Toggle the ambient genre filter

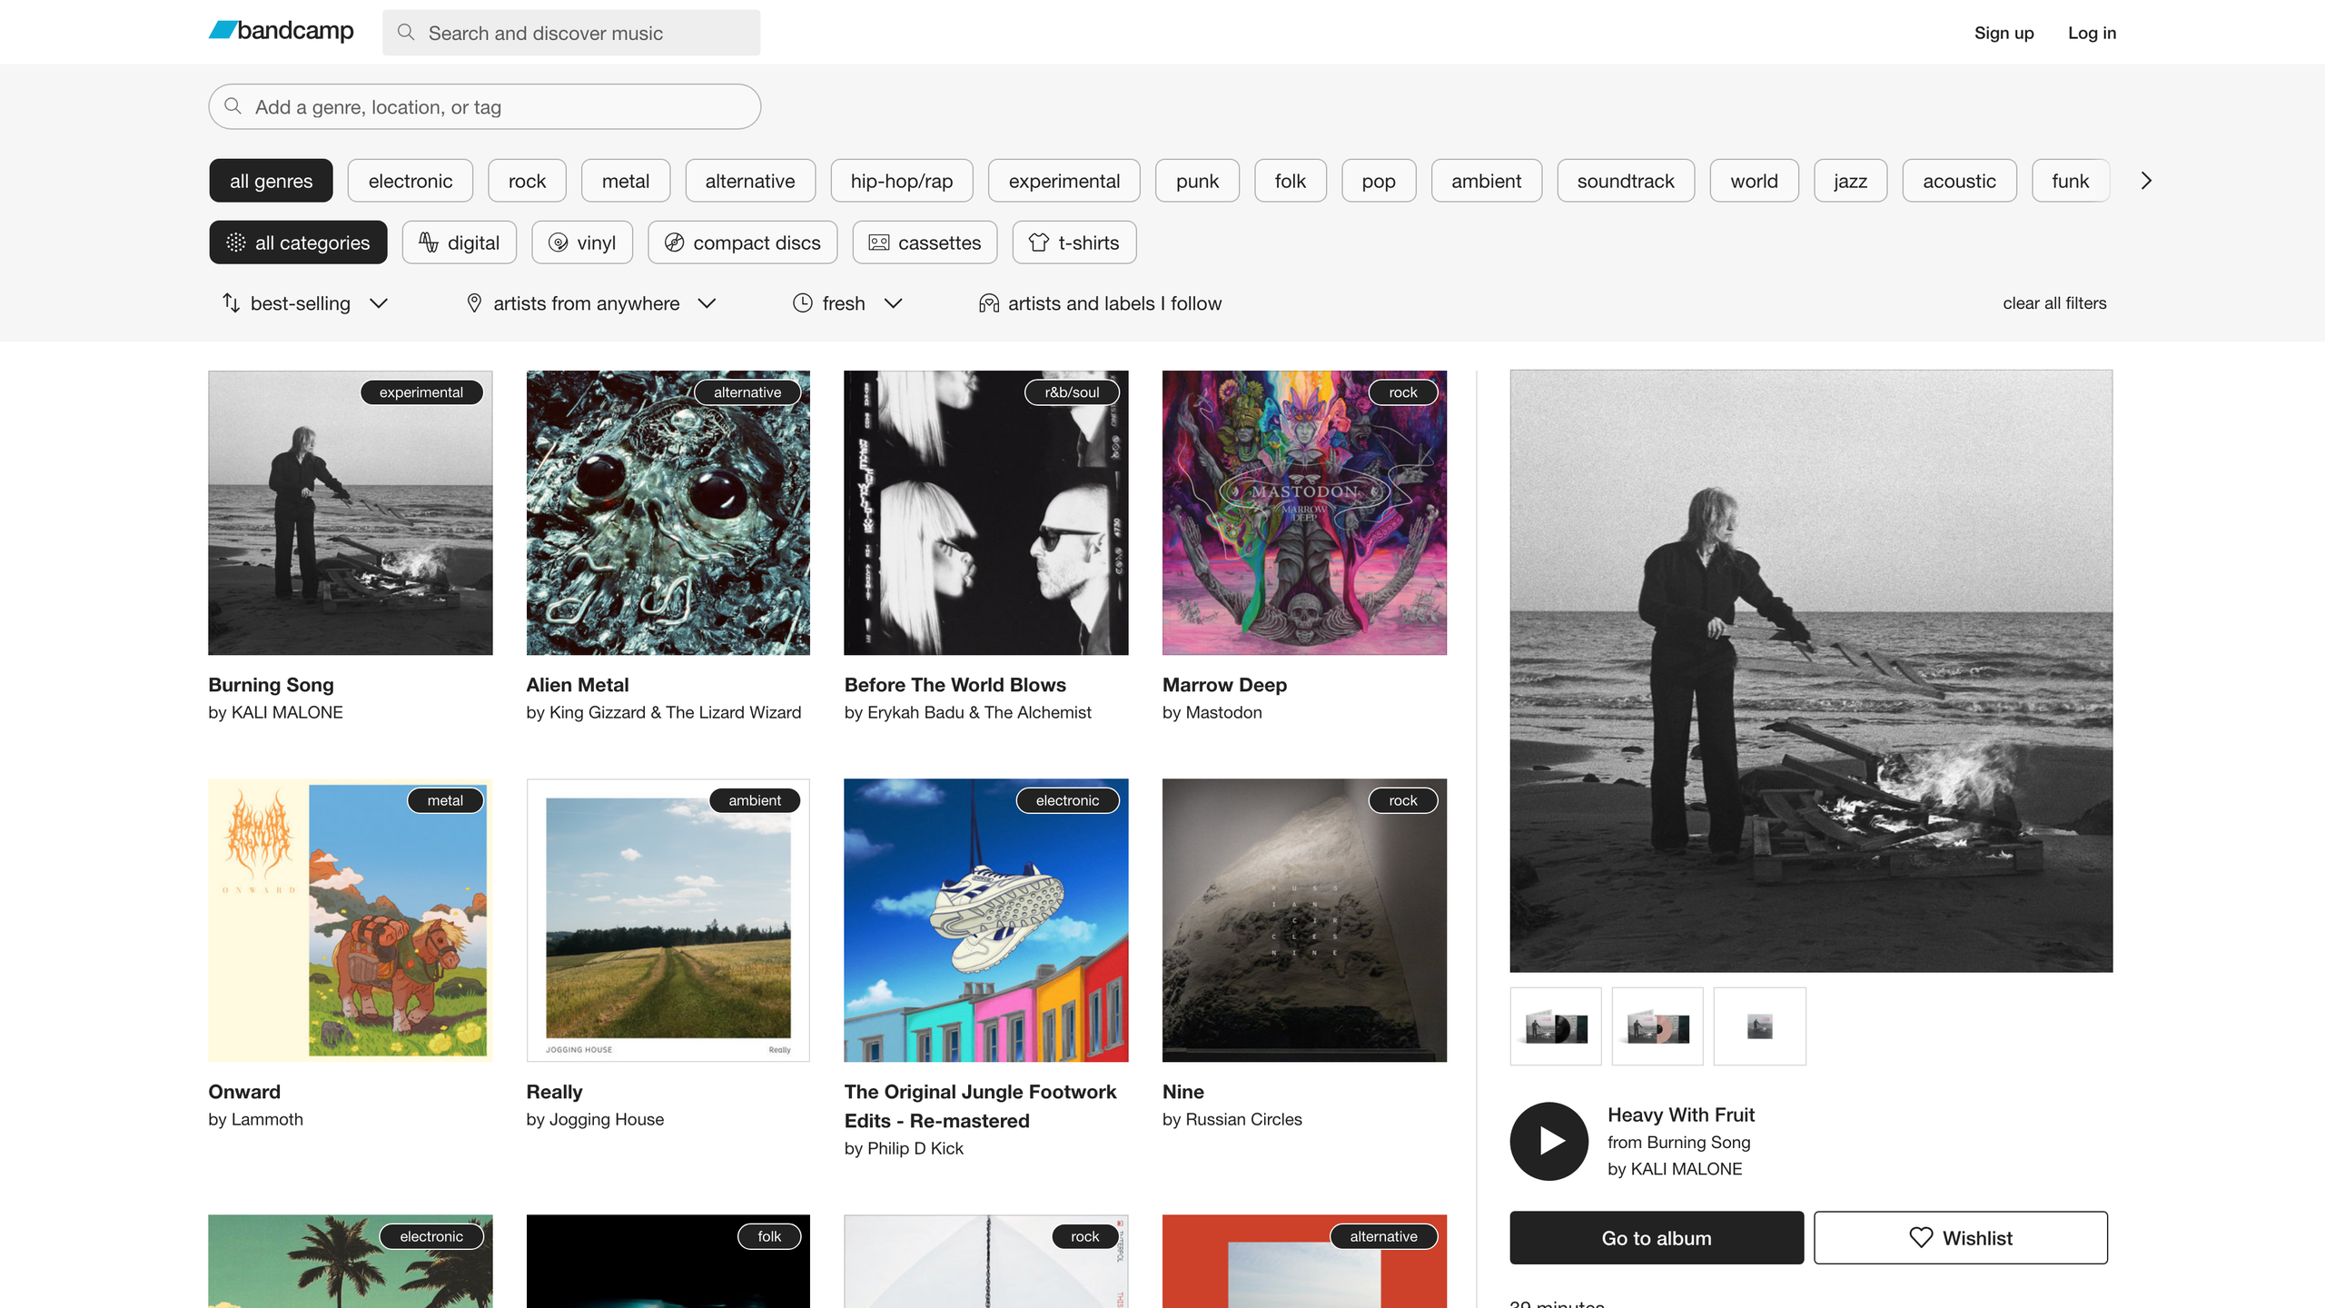(x=1487, y=181)
